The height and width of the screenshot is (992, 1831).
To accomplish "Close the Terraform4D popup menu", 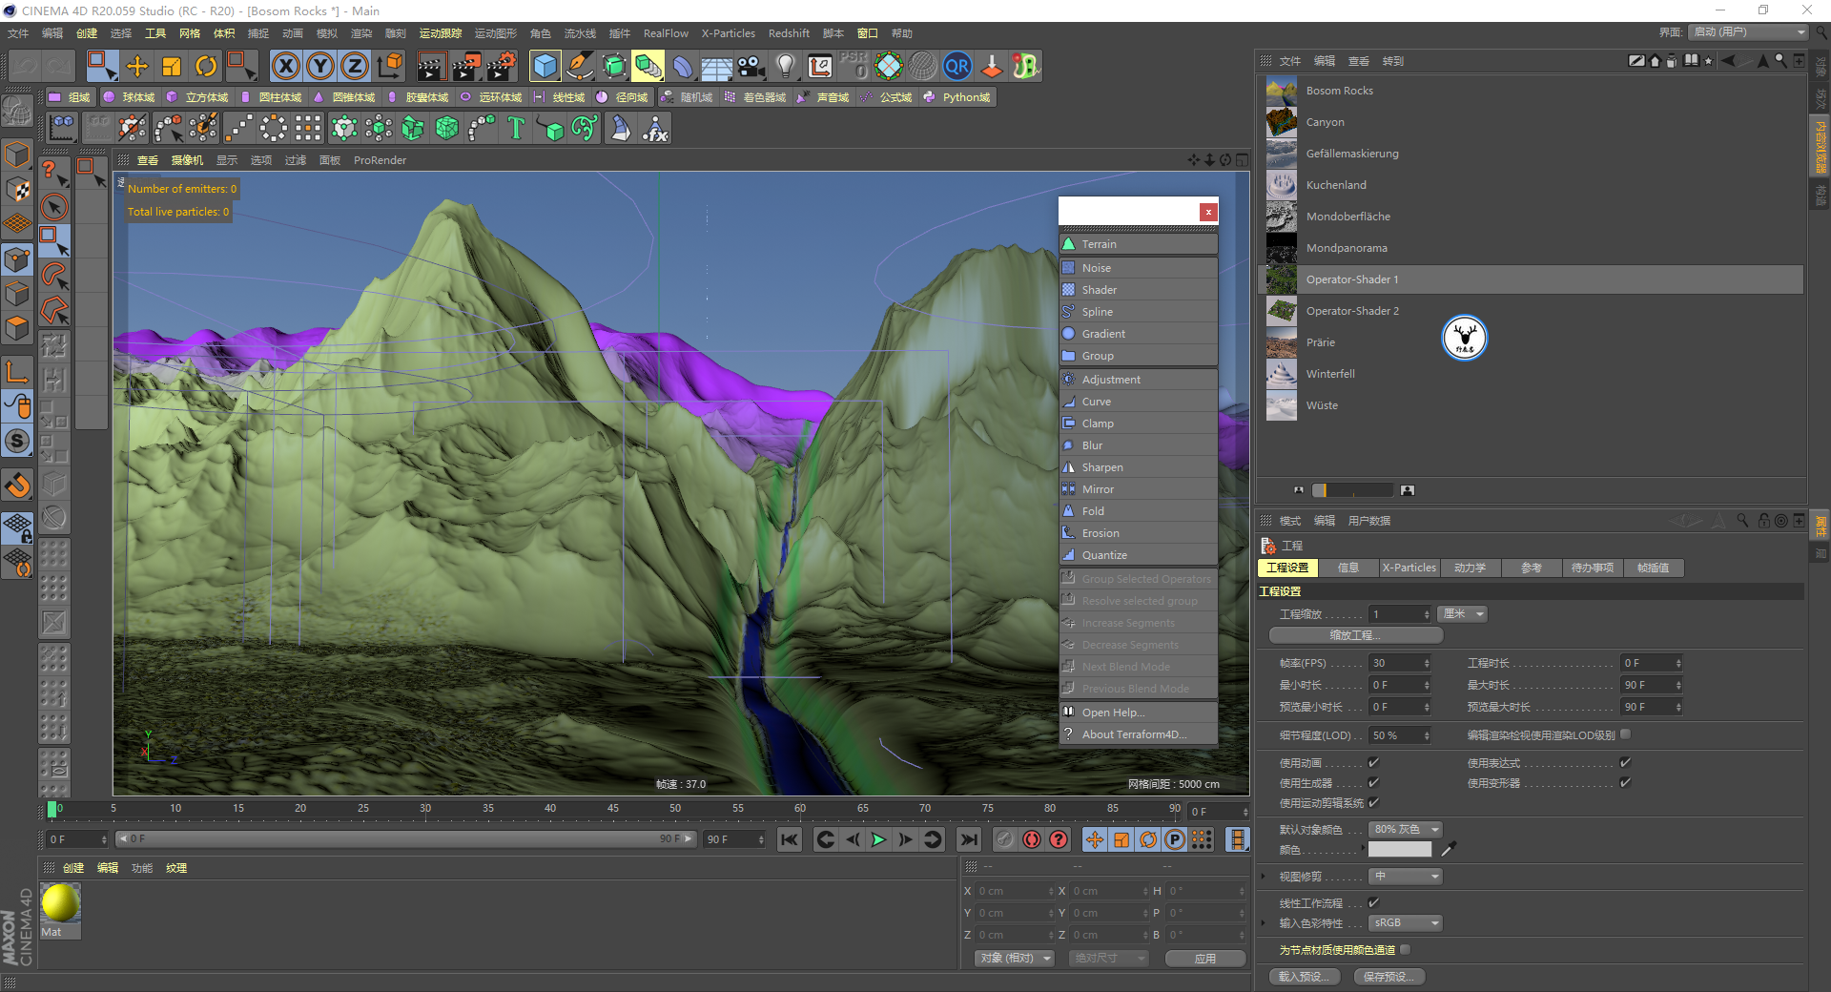I will [x=1208, y=212].
